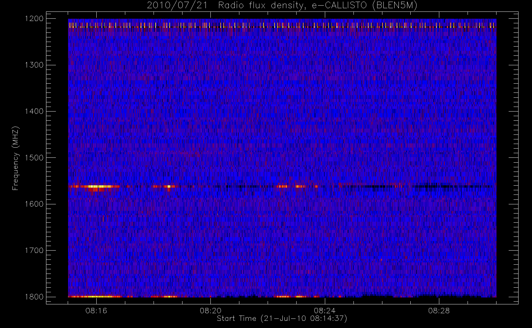
Task: Click the 1600 frequency tick label
Action: (34, 204)
